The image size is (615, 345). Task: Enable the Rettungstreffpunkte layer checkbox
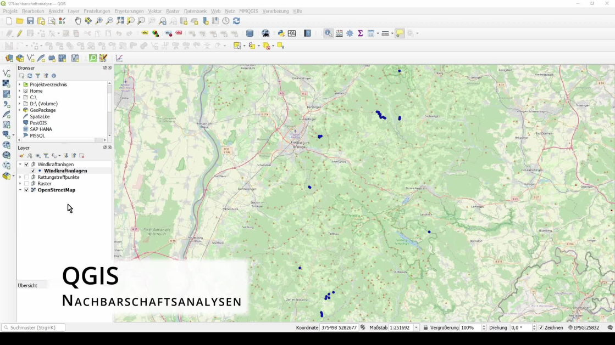pyautogui.click(x=27, y=177)
